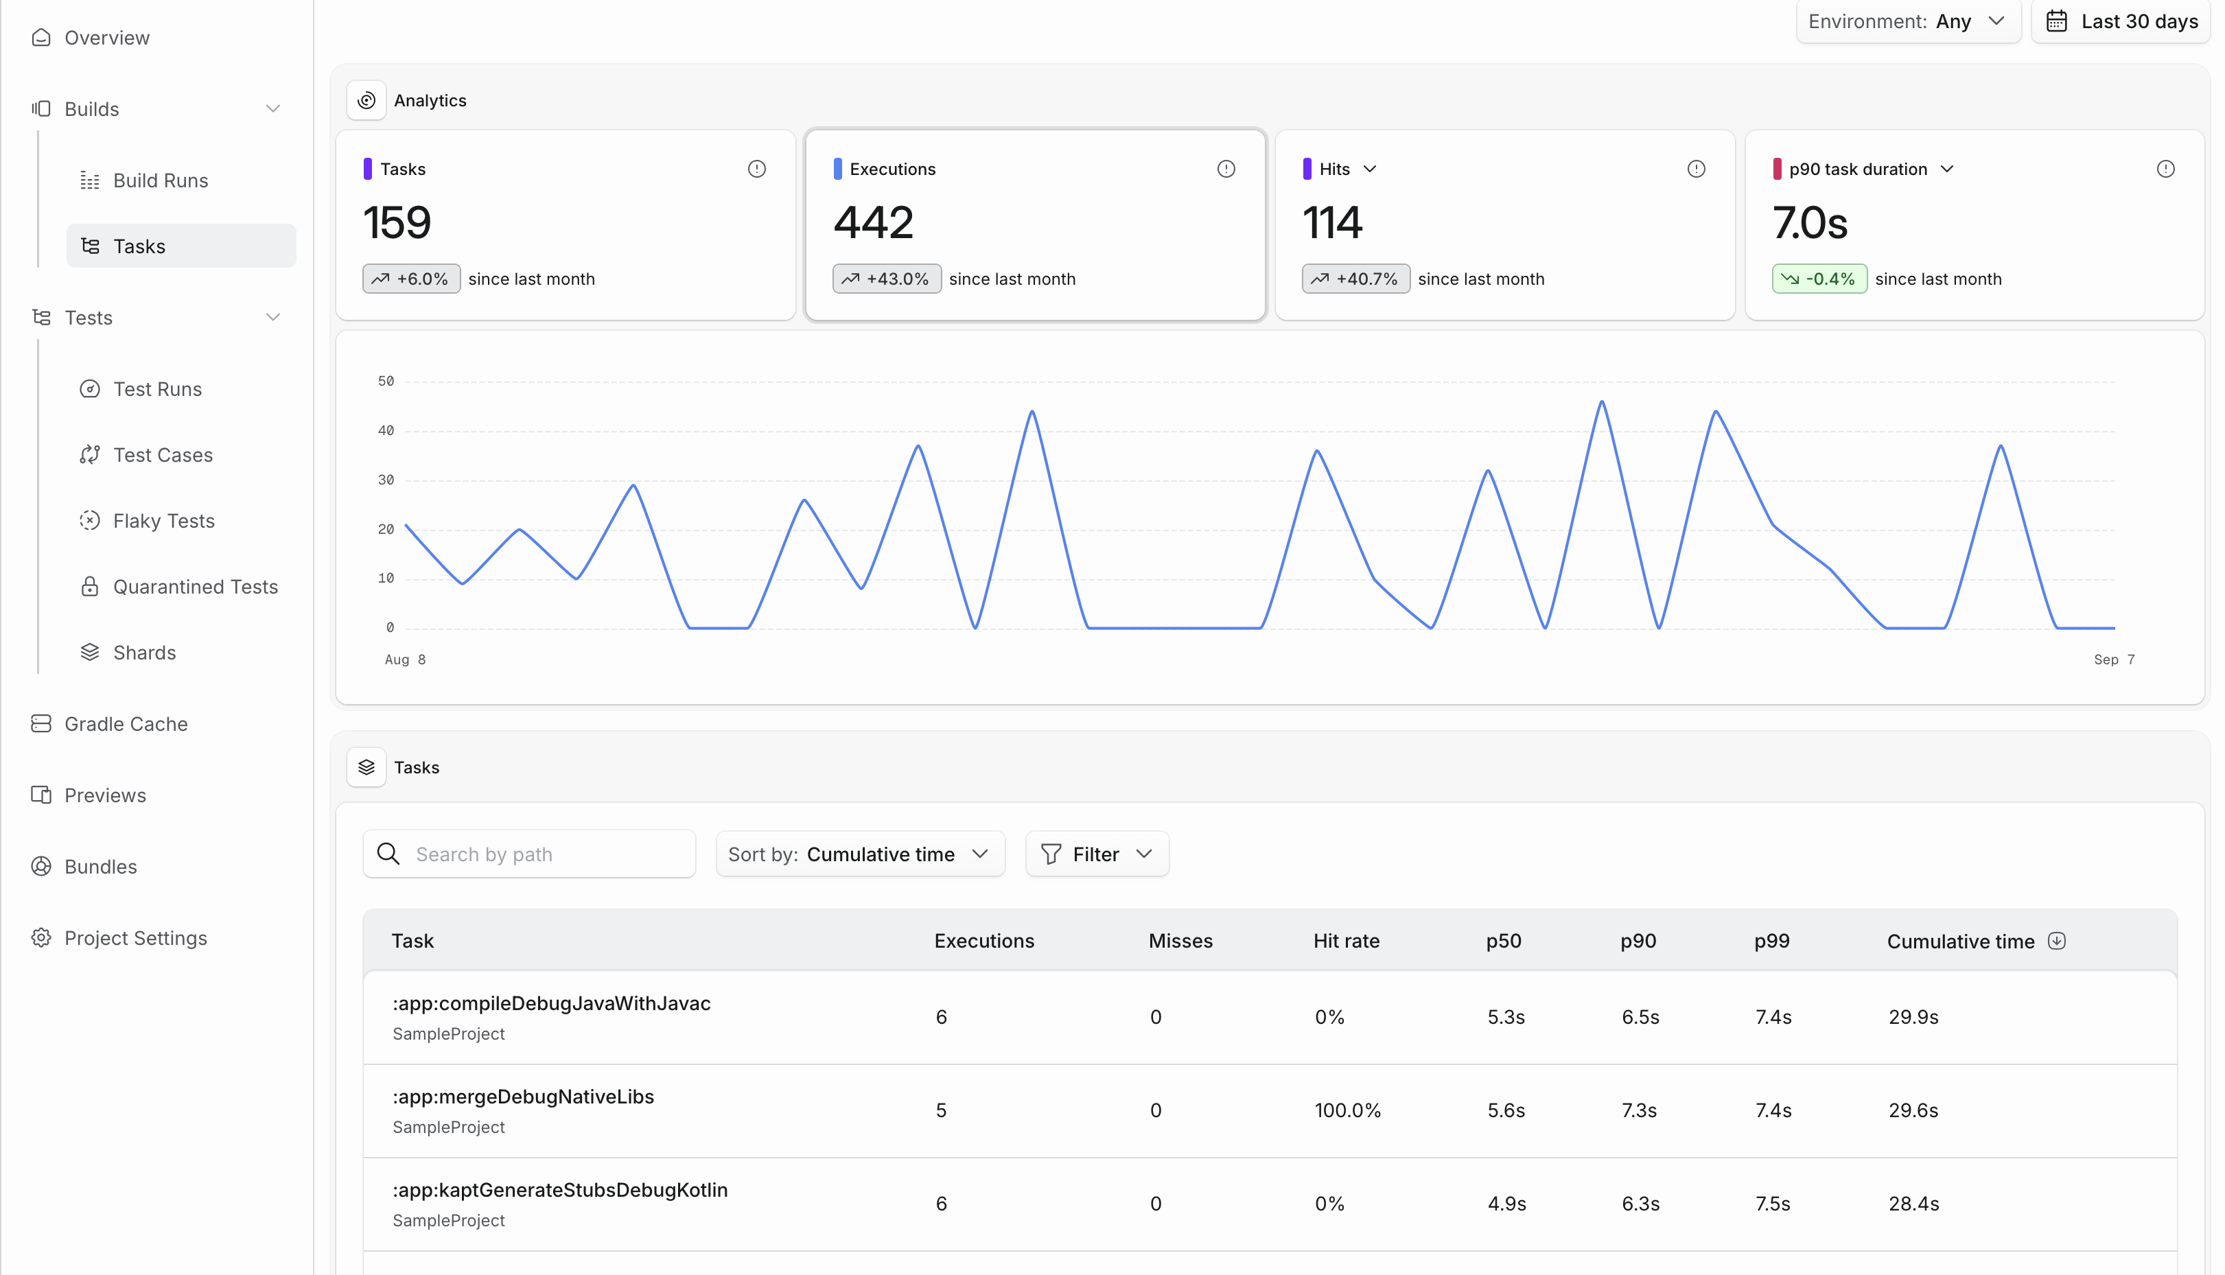Click the Tasks icon in the sidebar

click(90, 246)
